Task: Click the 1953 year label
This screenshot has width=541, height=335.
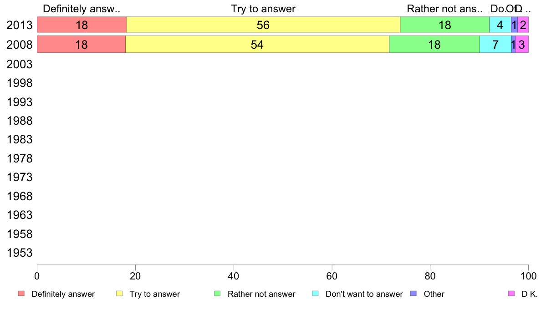Action: pos(19,253)
